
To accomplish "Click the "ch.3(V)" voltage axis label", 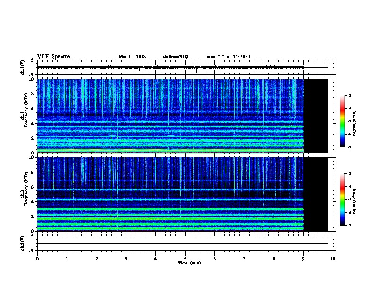I will point(23,243).
